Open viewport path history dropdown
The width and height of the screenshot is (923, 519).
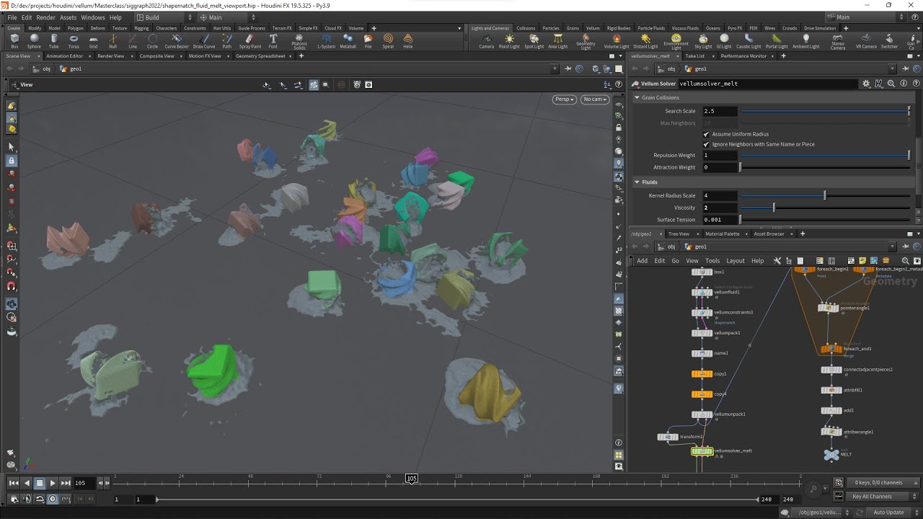[x=555, y=68]
